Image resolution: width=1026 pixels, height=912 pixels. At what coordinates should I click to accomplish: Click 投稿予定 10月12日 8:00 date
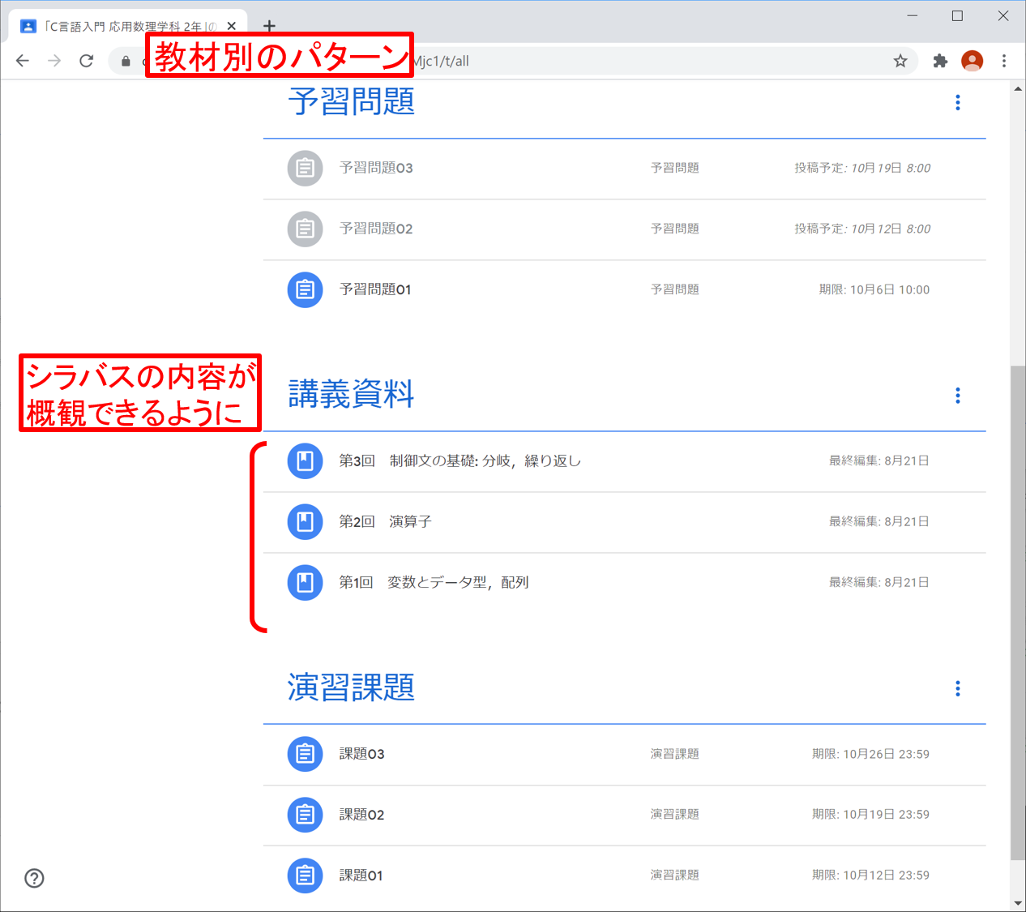[x=862, y=229]
